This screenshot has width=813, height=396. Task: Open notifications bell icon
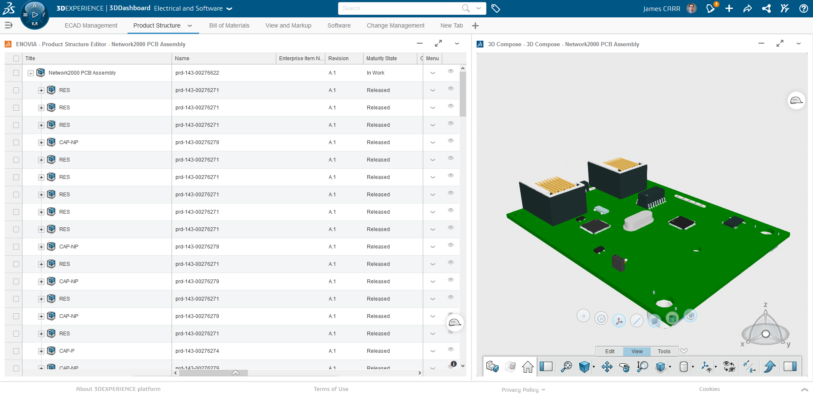(x=710, y=8)
